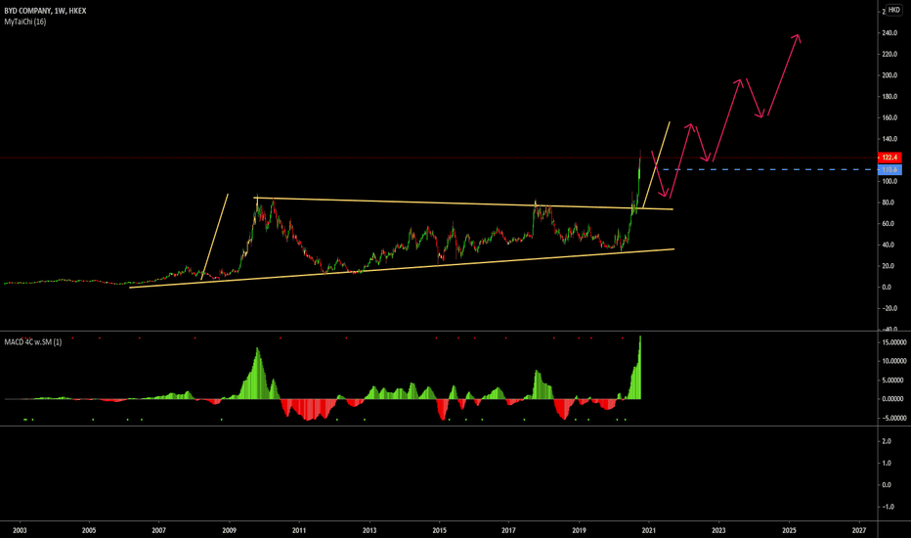Image resolution: width=911 pixels, height=538 pixels.
Task: Click 100.0 on the price axis
Action: [x=889, y=182]
